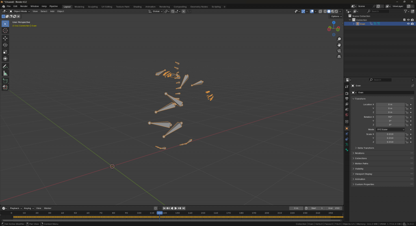The width and height of the screenshot is (416, 226).
Task: Select the Cursor tool in viewport toolbar
Action: [5, 31]
